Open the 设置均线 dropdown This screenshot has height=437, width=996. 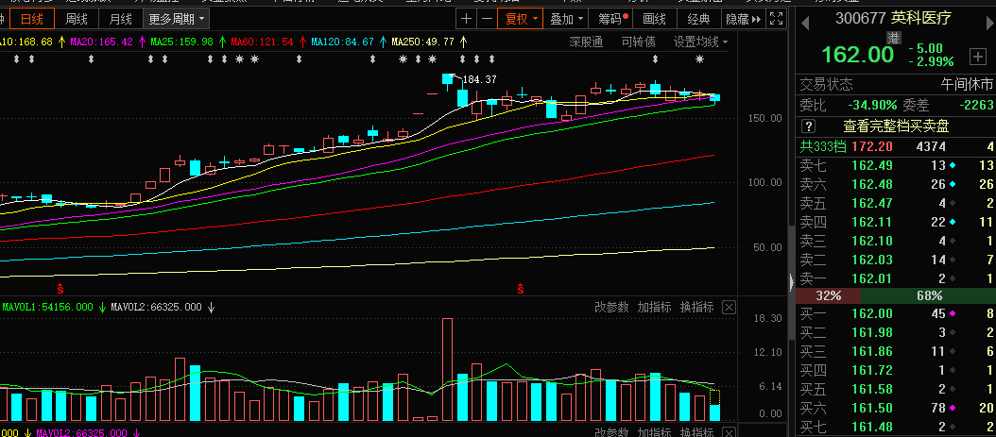700,42
